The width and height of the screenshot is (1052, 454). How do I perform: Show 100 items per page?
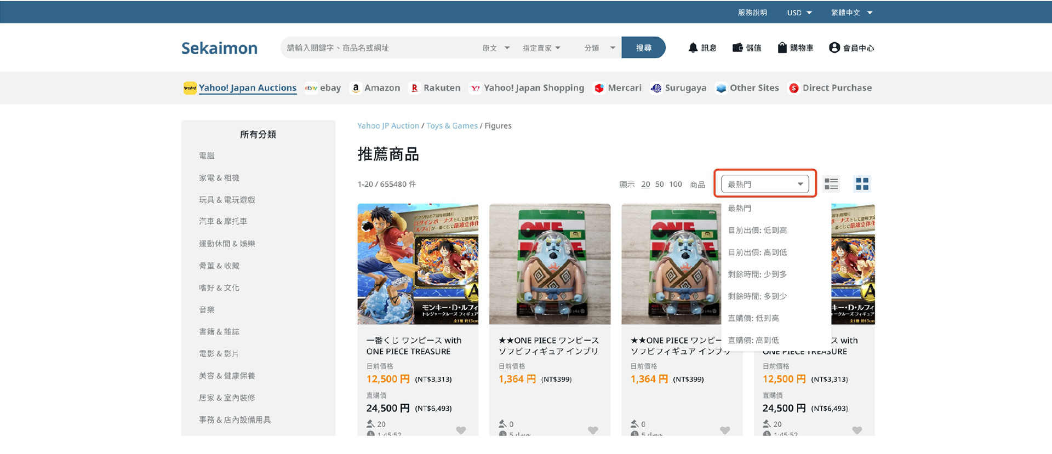coord(676,185)
